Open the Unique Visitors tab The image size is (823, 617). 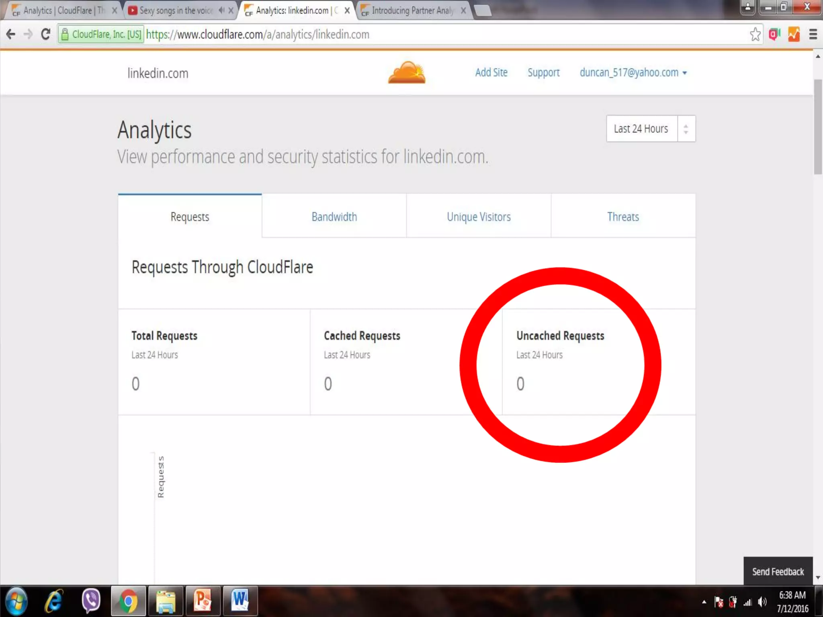479,217
